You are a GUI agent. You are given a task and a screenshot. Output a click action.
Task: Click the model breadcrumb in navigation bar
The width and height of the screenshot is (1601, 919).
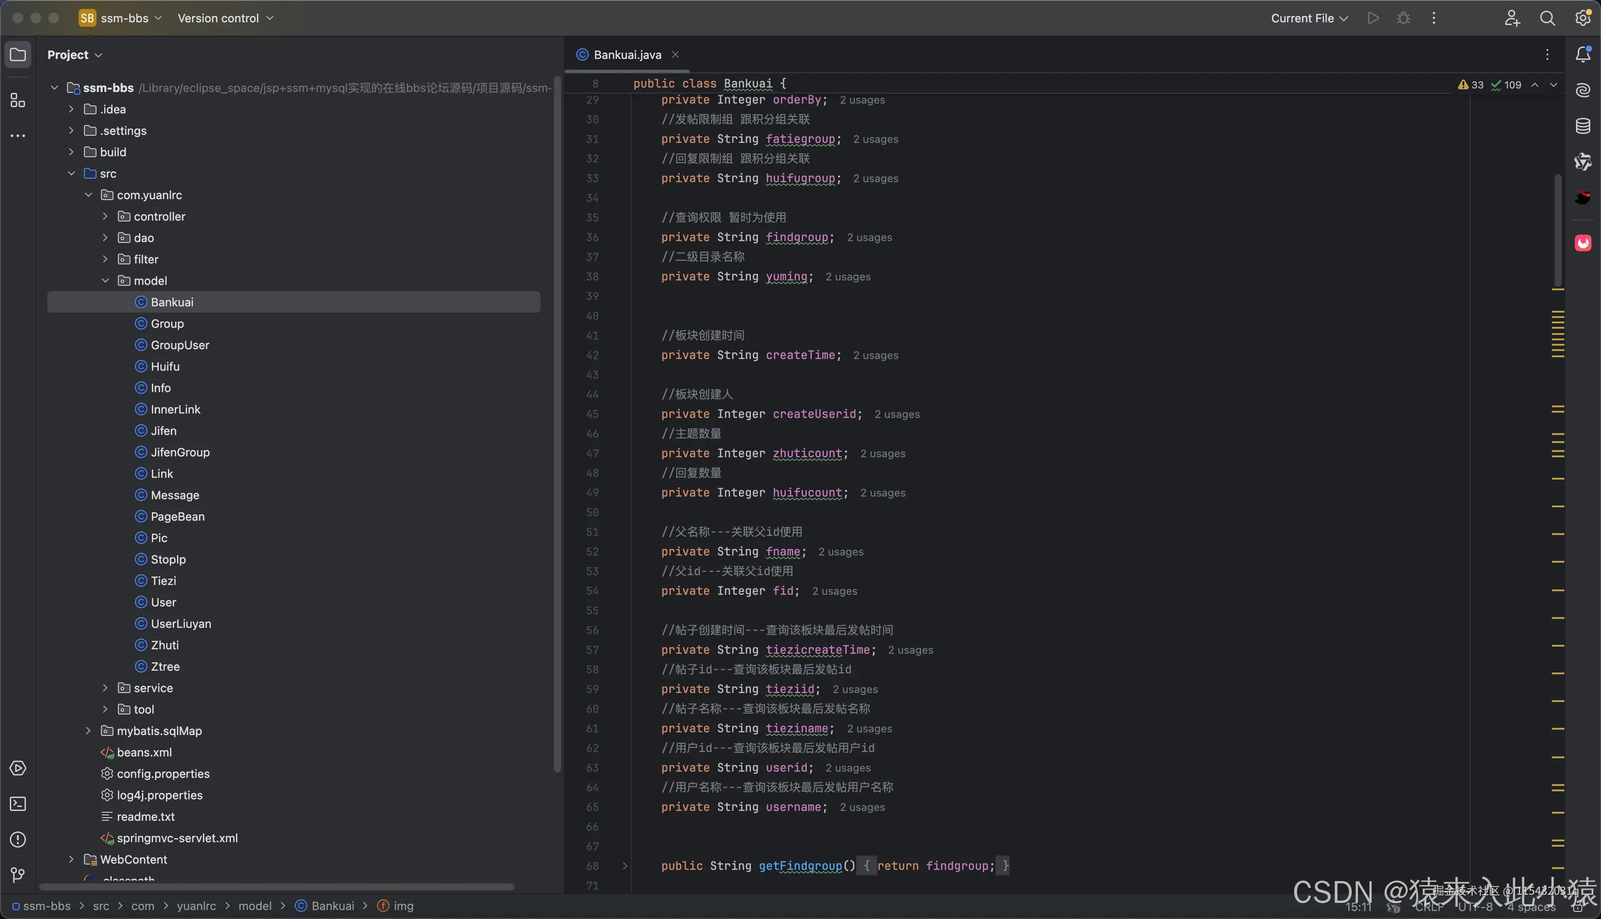click(255, 906)
